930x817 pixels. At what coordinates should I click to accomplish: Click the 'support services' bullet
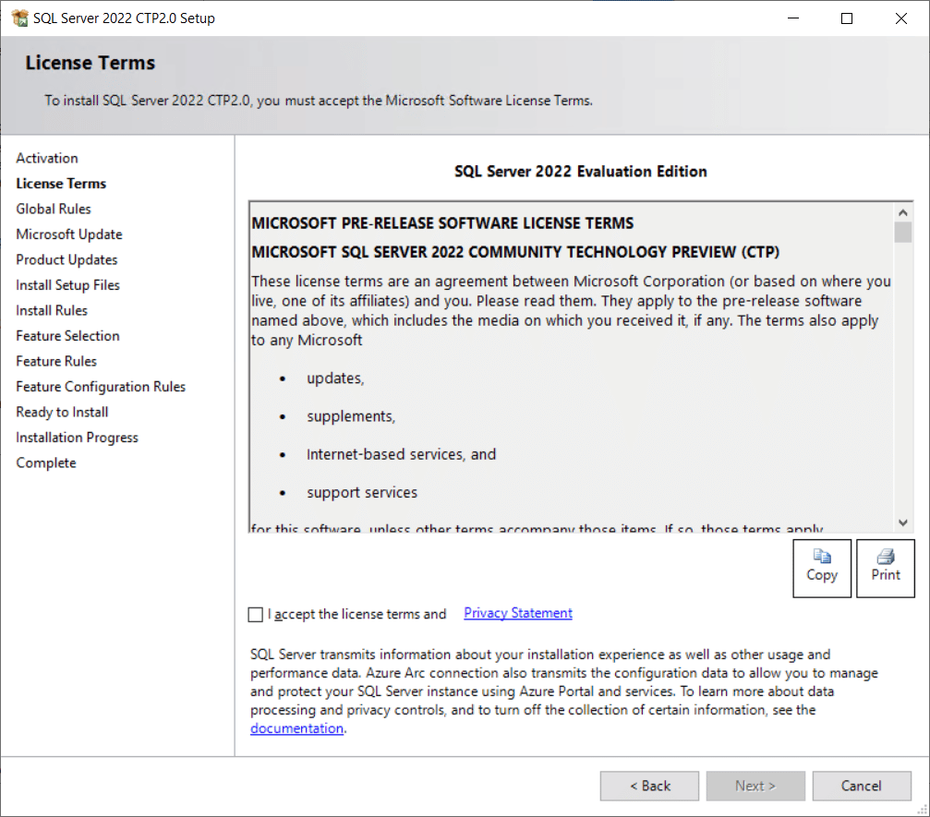tap(362, 493)
